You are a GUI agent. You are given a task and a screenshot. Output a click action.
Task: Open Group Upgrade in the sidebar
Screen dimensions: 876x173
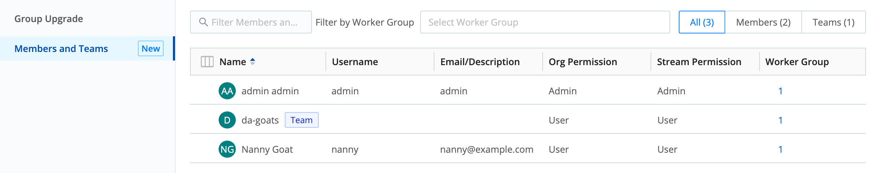click(x=49, y=19)
